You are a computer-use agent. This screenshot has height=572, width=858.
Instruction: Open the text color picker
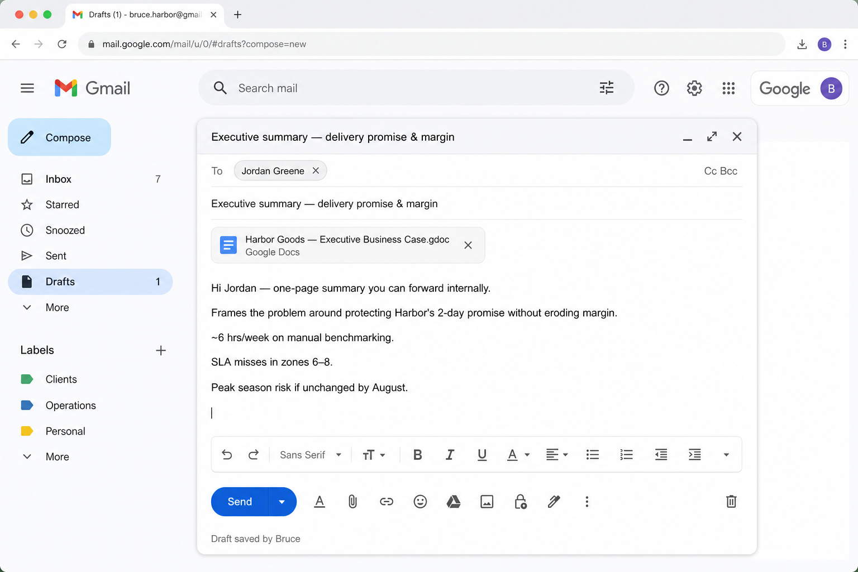[x=518, y=455]
